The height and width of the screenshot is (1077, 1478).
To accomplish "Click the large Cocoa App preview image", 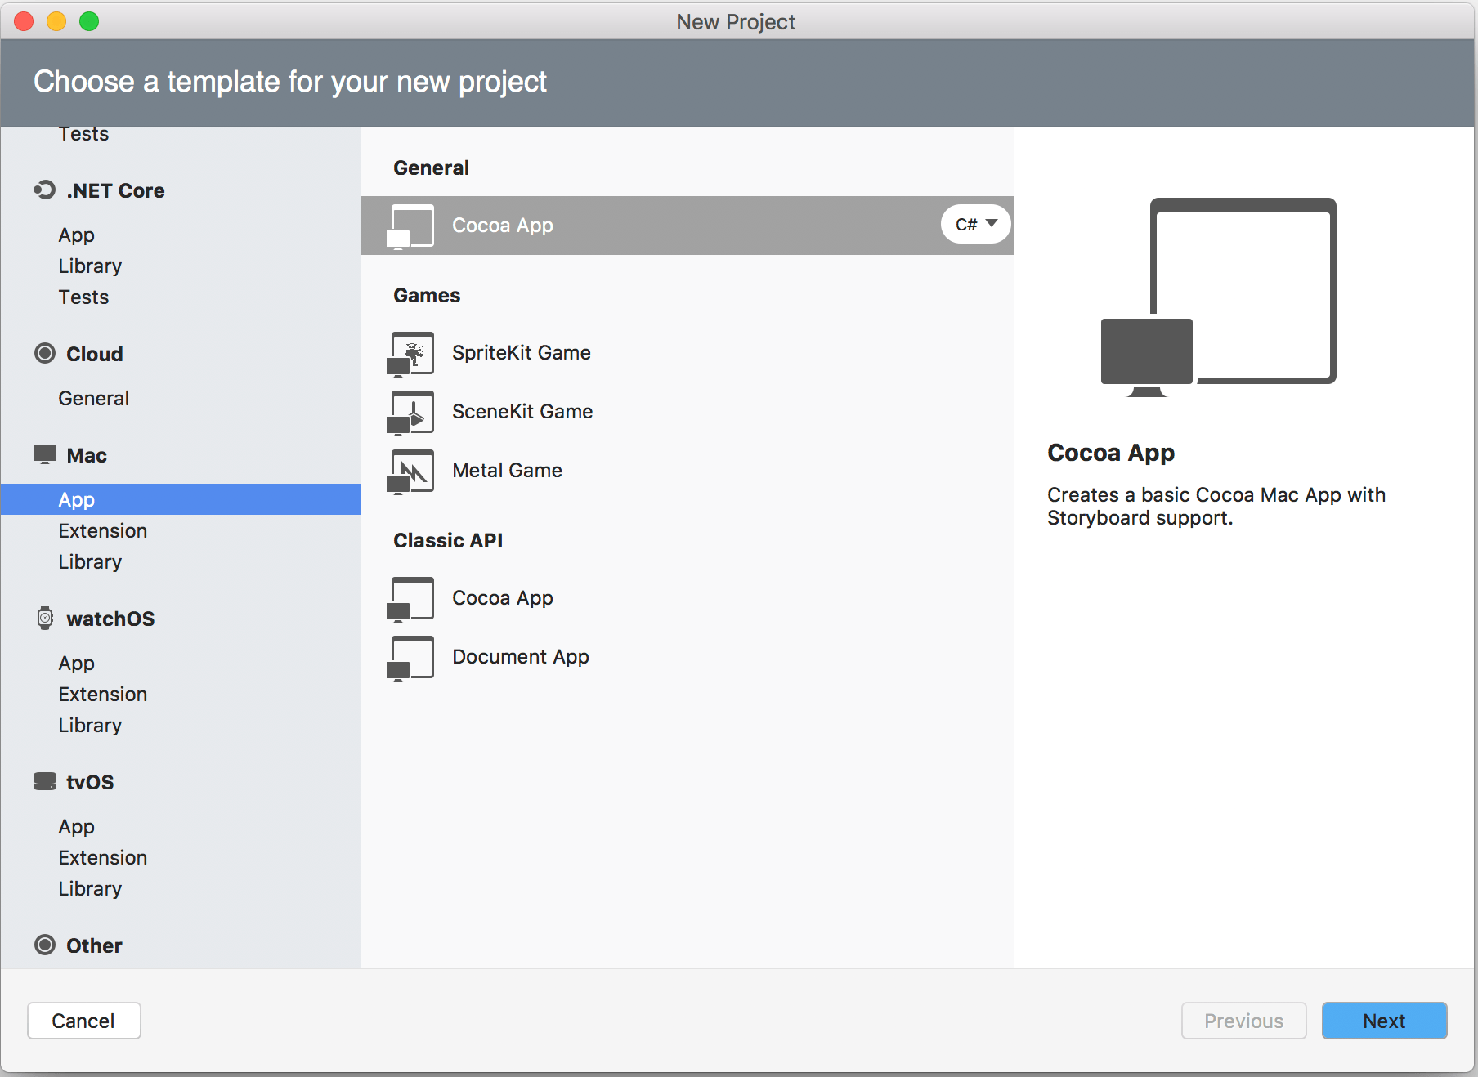I will pos(1219,297).
